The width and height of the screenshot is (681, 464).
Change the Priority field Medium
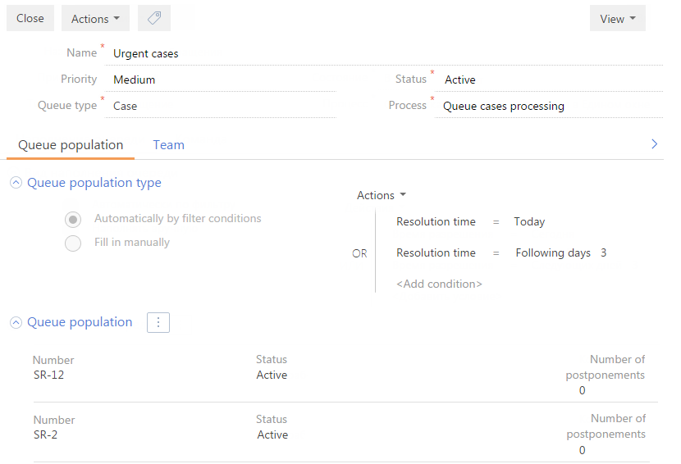click(221, 80)
